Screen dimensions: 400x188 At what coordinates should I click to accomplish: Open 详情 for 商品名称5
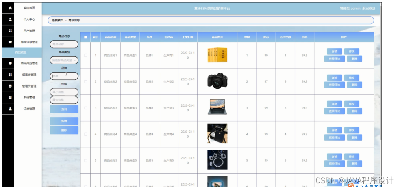pos(335,156)
